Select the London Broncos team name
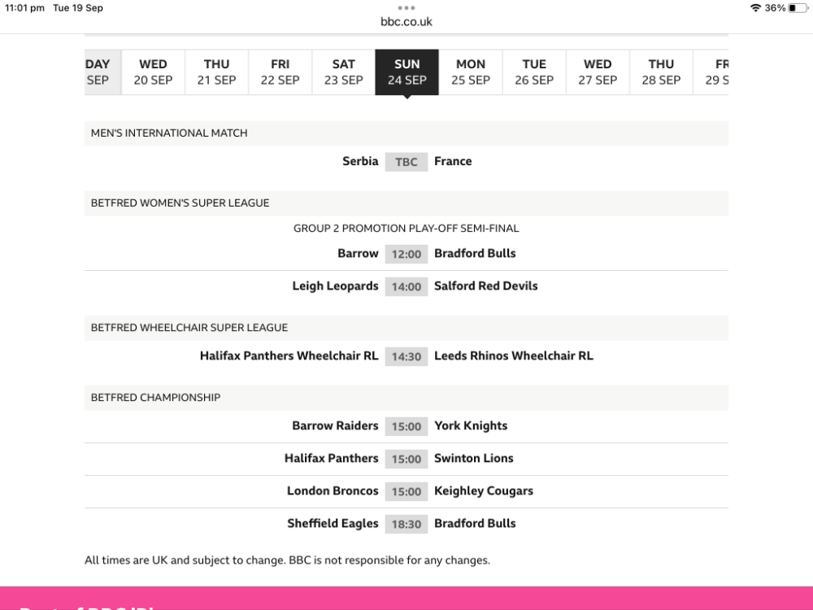 pos(333,491)
